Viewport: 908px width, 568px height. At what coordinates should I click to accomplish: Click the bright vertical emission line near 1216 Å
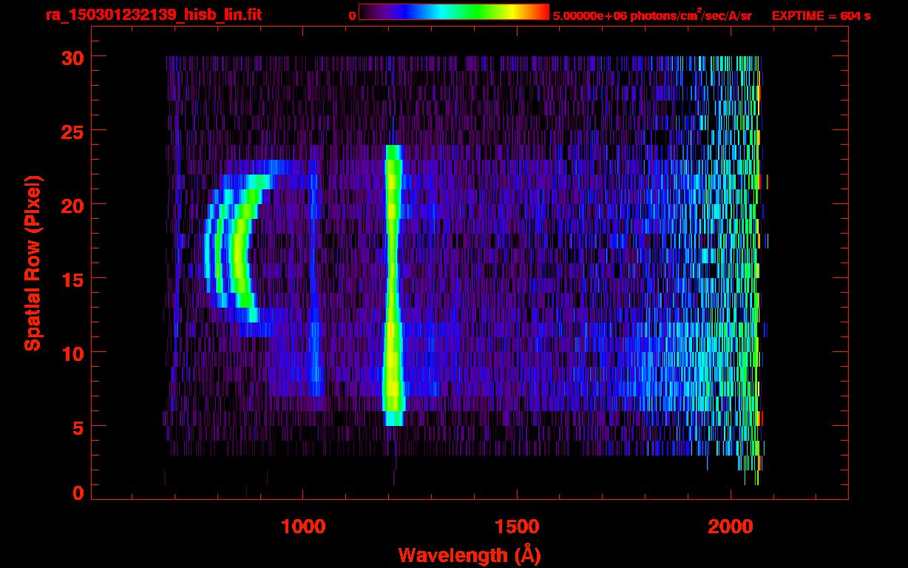coord(393,285)
